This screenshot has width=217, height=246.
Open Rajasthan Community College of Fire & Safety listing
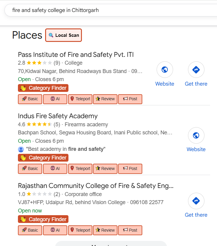[x=95, y=186]
